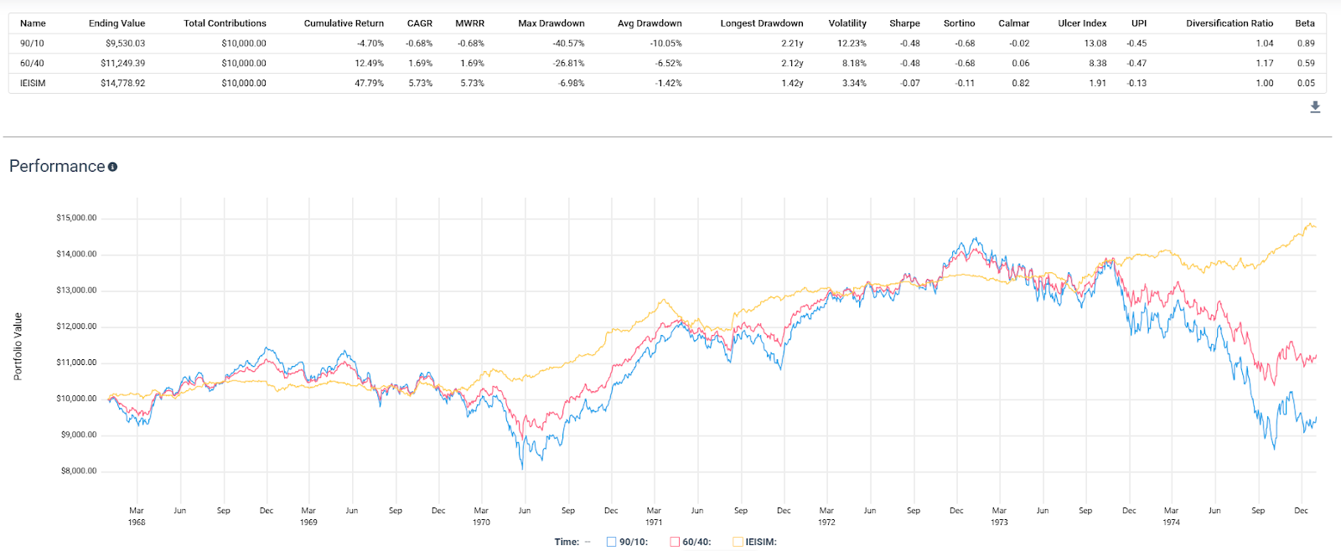Click ending value $9,530.03

click(125, 44)
